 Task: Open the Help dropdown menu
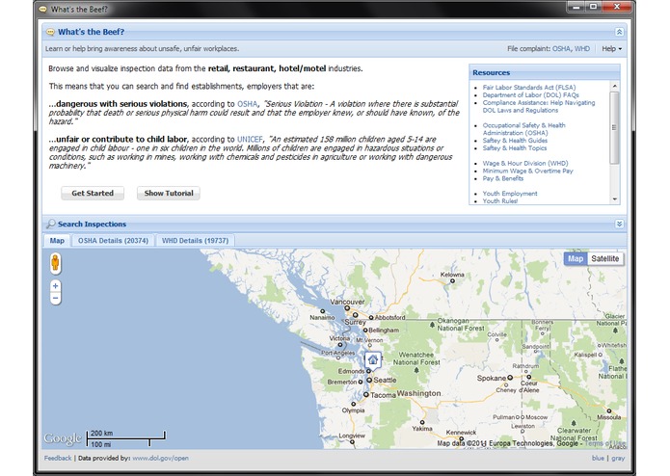click(611, 49)
